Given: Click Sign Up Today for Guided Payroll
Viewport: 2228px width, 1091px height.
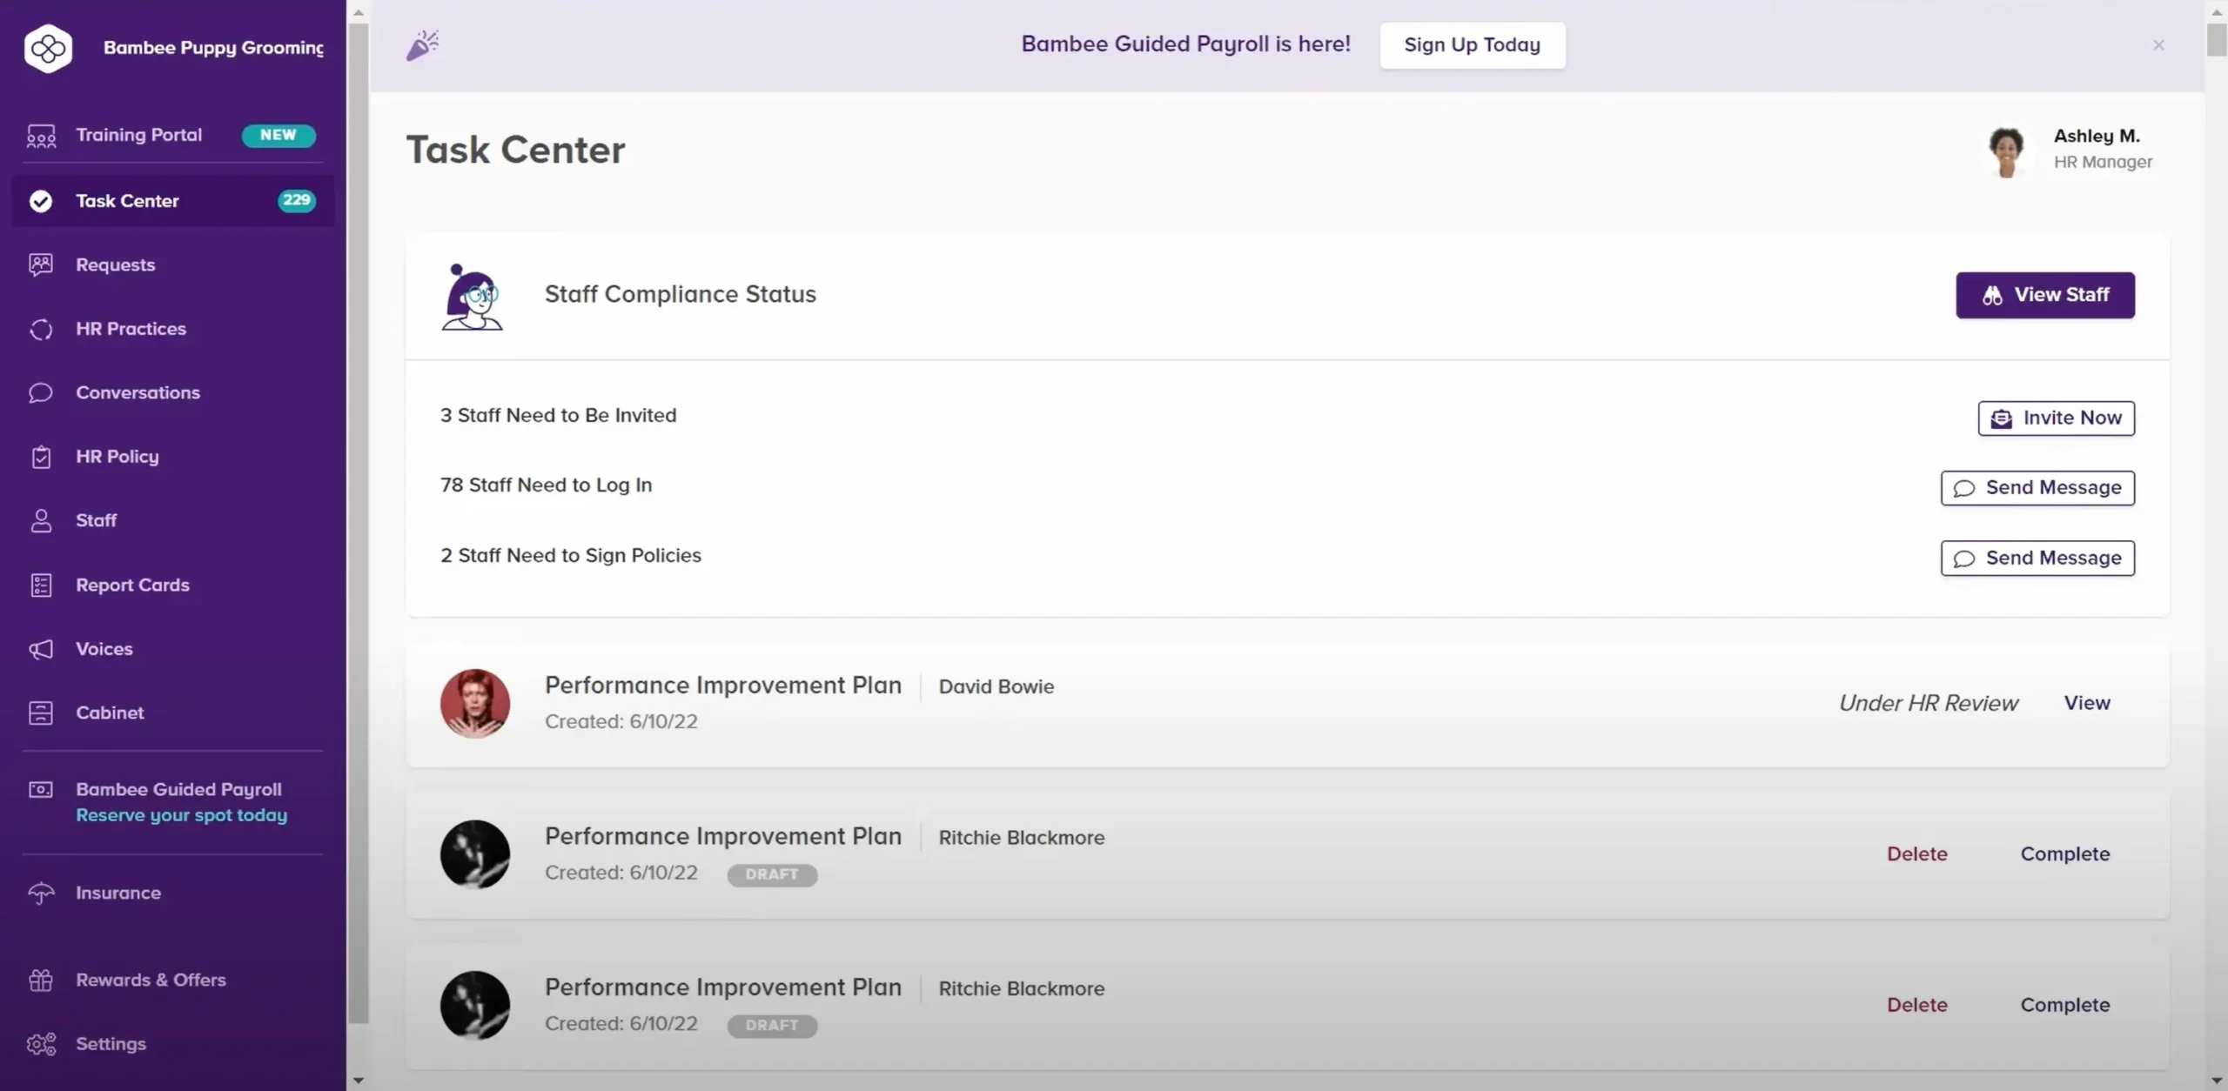Looking at the screenshot, I should 1472,44.
